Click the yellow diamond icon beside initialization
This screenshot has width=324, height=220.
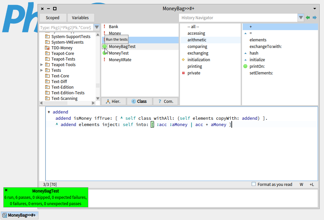(183, 60)
